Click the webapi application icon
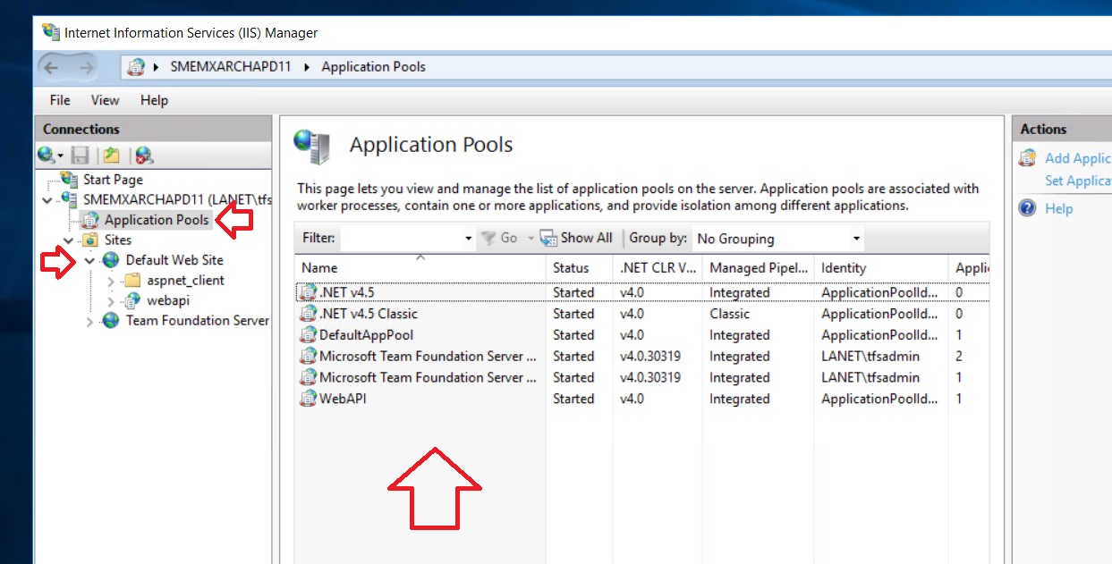The height and width of the screenshot is (564, 1112). click(x=132, y=301)
